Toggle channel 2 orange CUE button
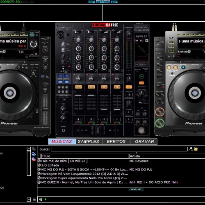Viewport: 205px width, 205px height. [x=91, y=87]
